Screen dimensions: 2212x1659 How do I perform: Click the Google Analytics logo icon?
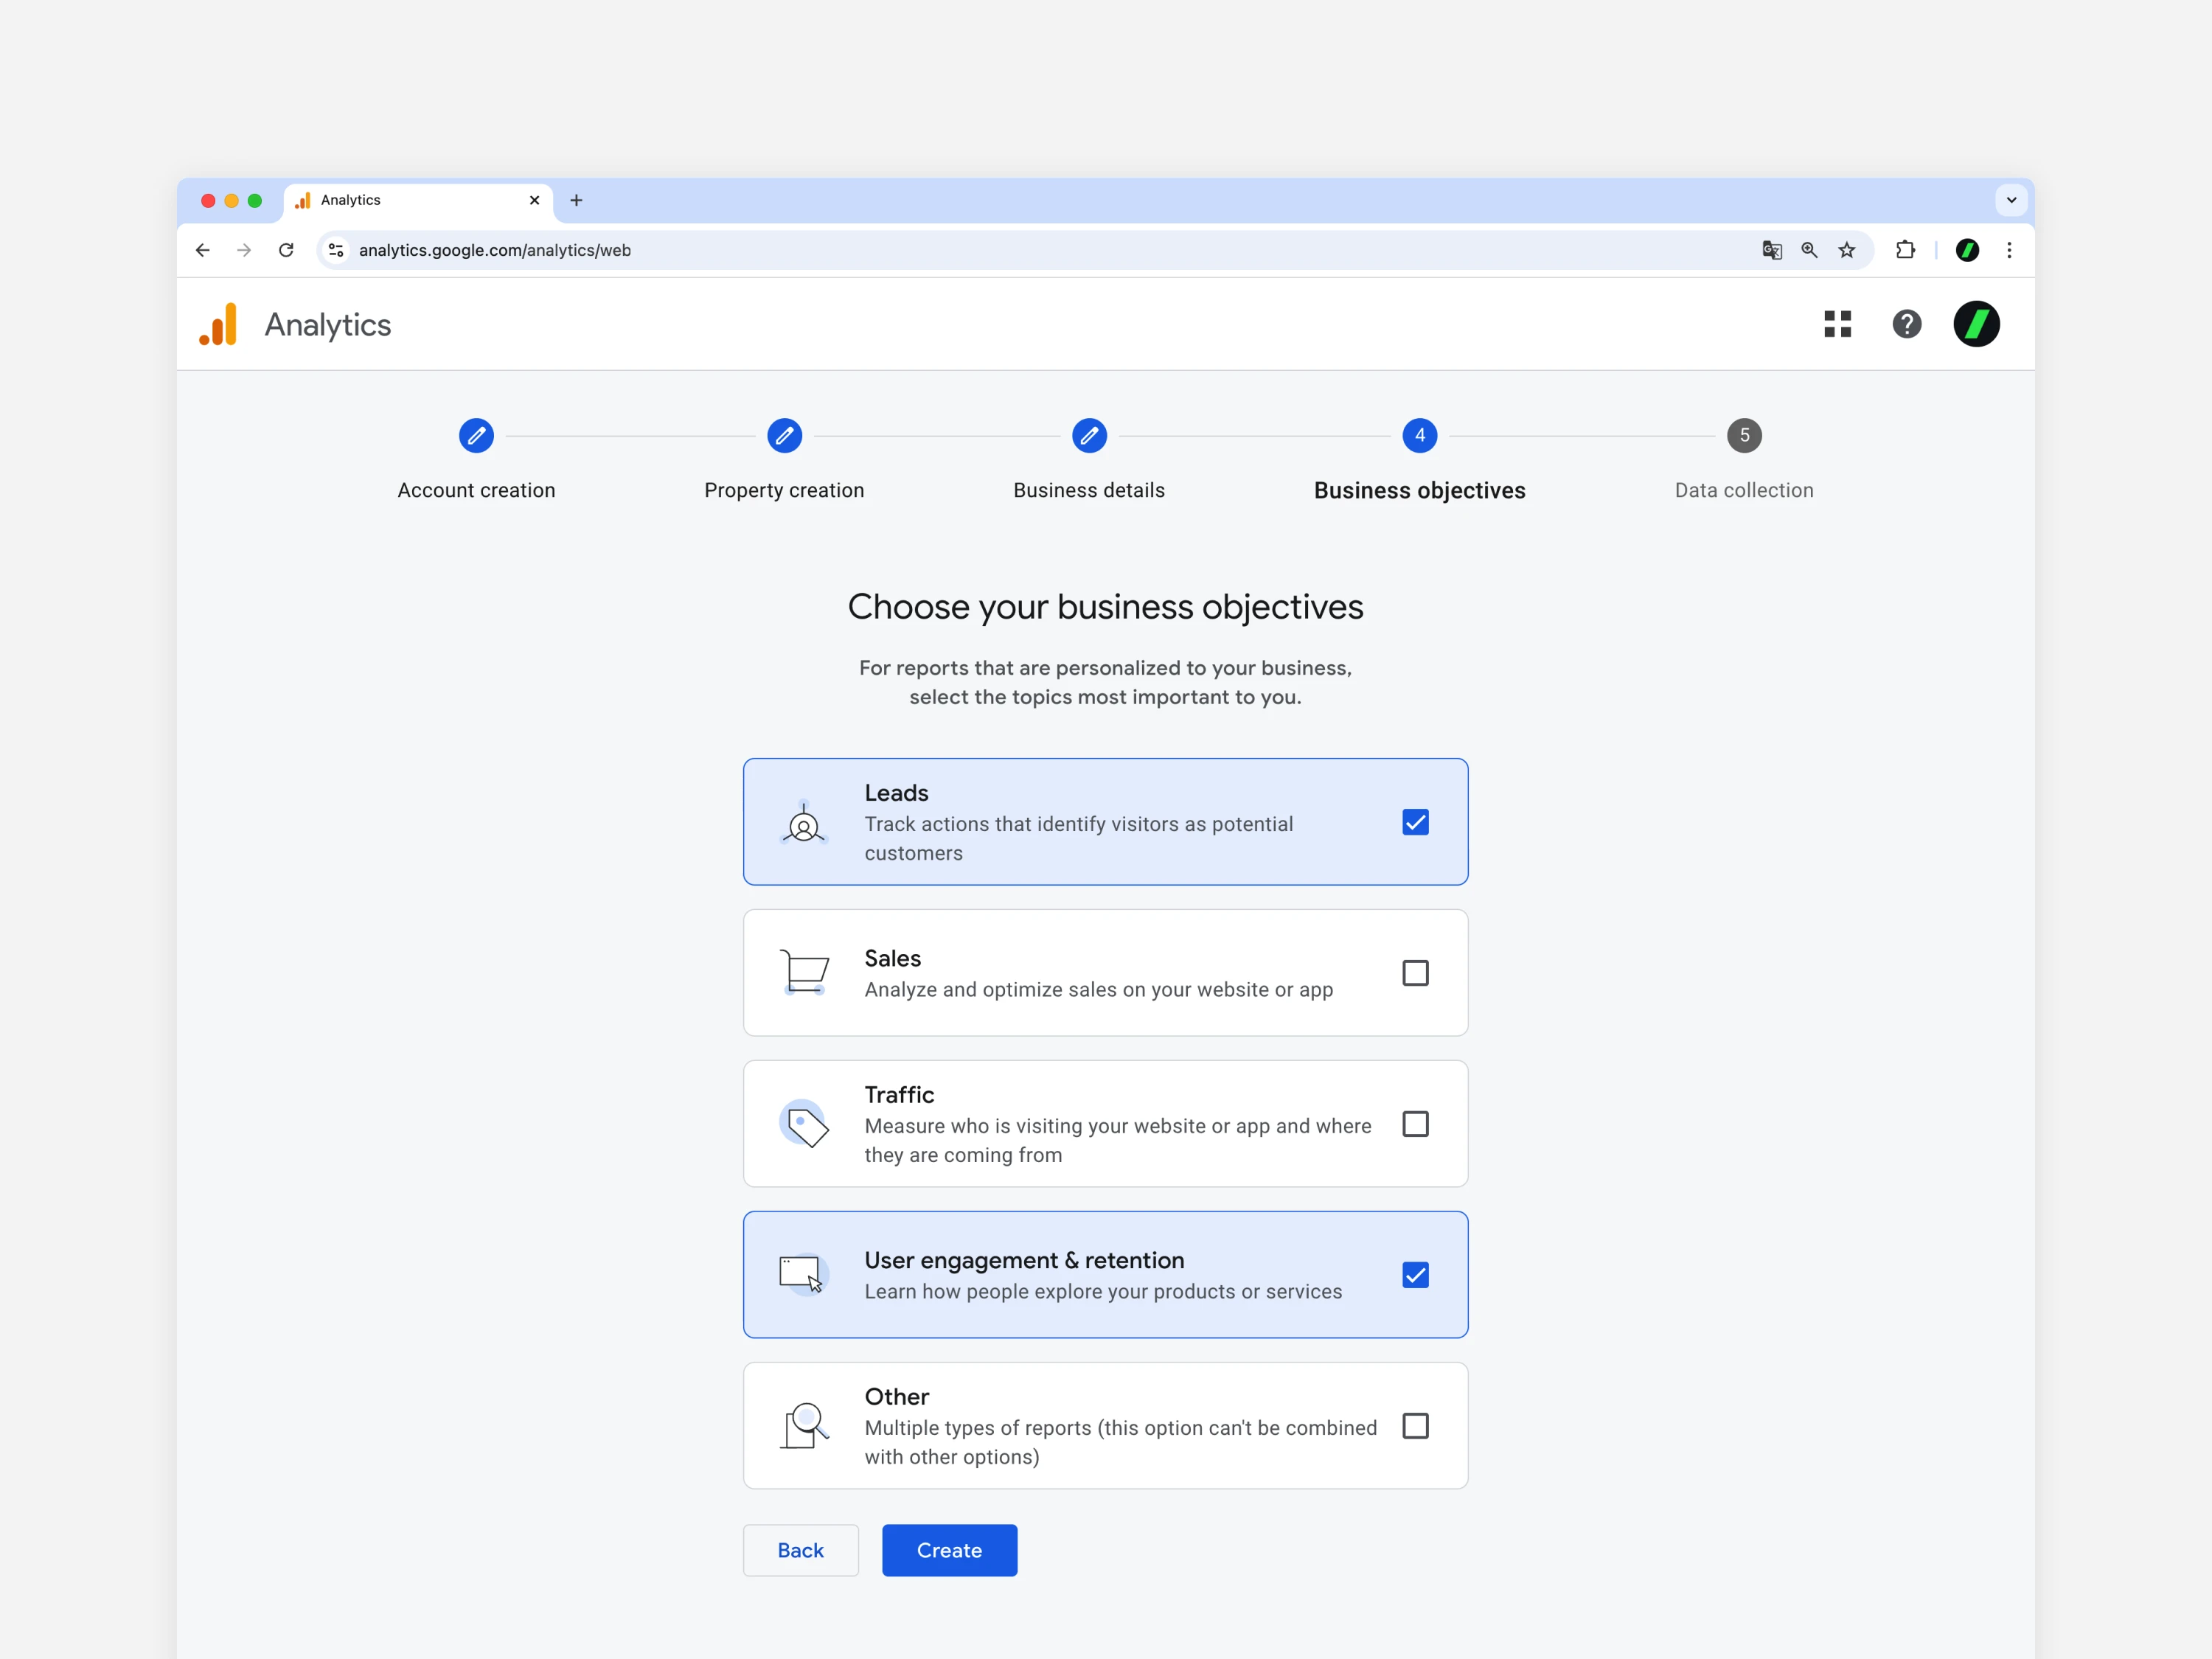(x=218, y=324)
